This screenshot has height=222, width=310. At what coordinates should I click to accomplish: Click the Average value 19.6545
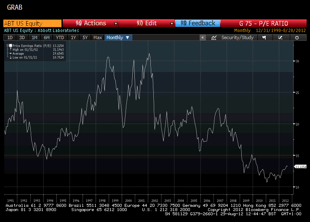[58, 53]
